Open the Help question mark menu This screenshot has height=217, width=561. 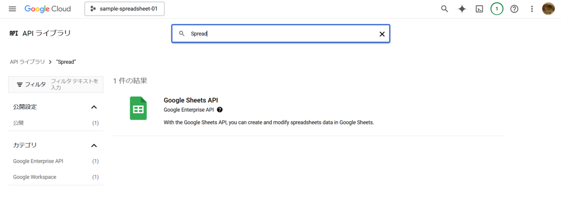(x=514, y=9)
